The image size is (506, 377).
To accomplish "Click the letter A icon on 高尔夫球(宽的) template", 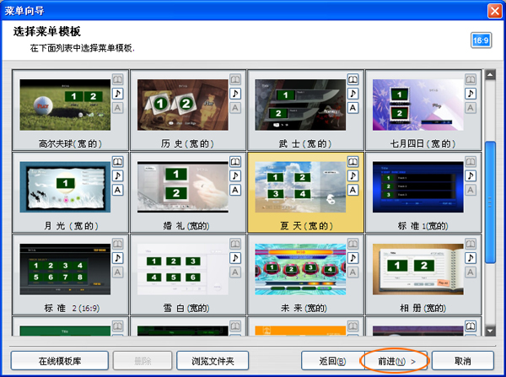I will [x=118, y=108].
